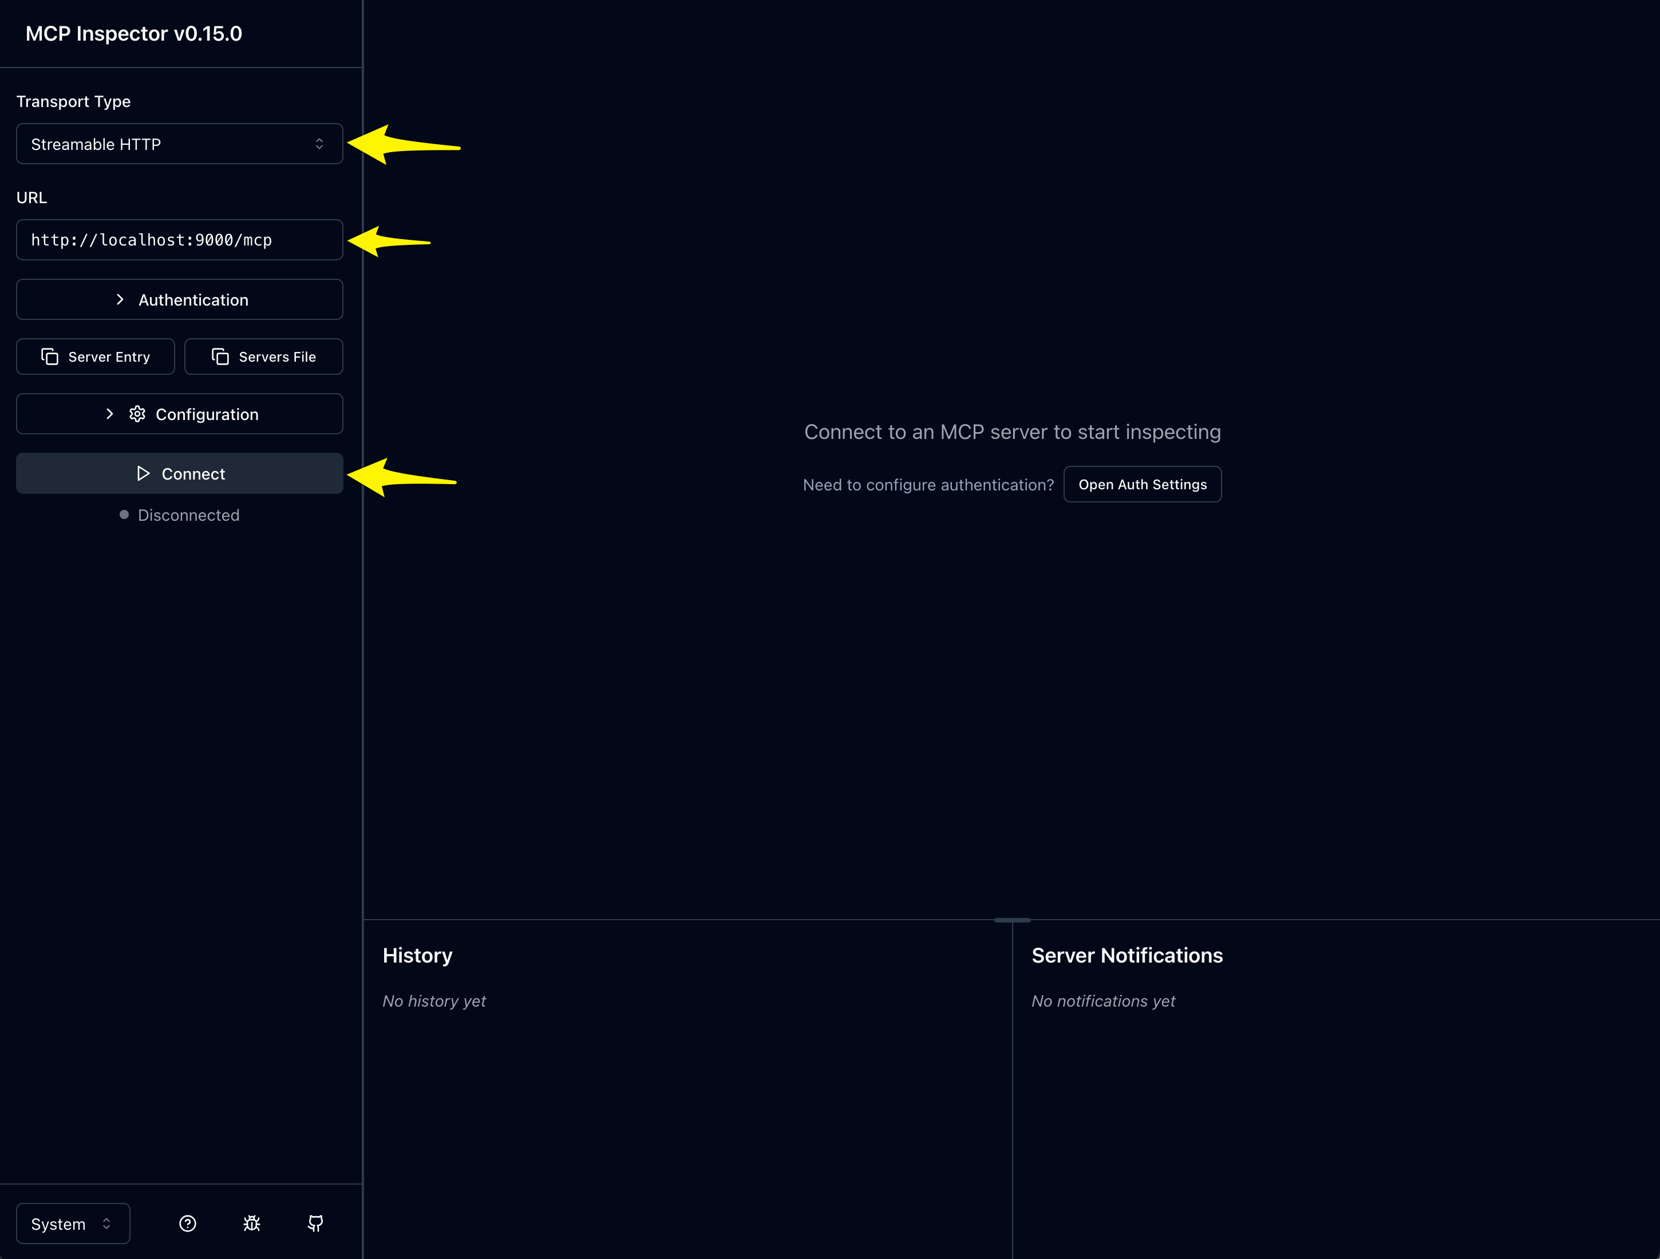Click the Open Auth Settings button
Image resolution: width=1660 pixels, height=1259 pixels.
pos(1142,485)
